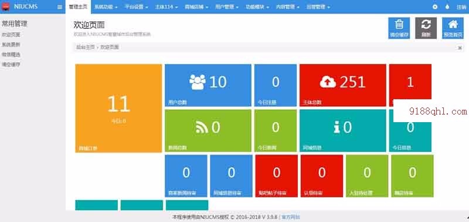Click the 欢迎页面 breadcrumb item
This screenshot has width=469, height=222.
[x=110, y=47]
